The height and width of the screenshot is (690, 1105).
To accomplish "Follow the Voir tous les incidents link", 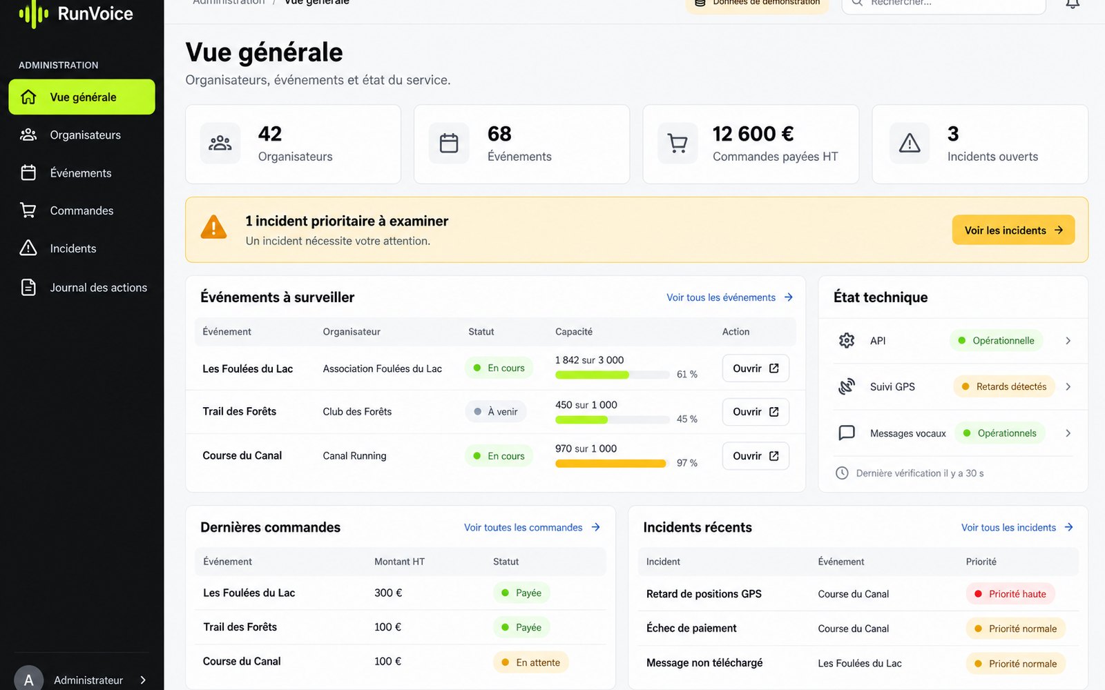I will [1017, 527].
